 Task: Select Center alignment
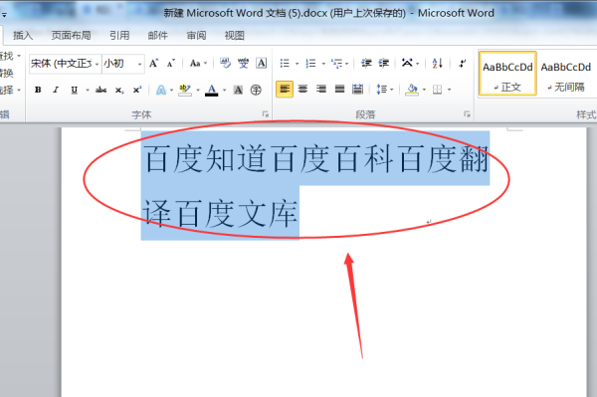tap(302, 90)
